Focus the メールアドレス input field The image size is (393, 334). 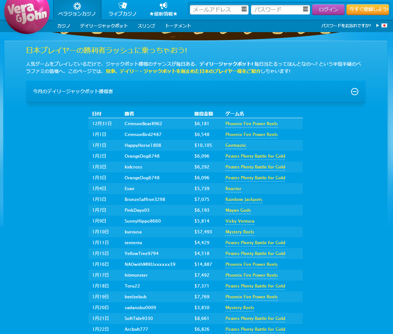[x=219, y=9]
